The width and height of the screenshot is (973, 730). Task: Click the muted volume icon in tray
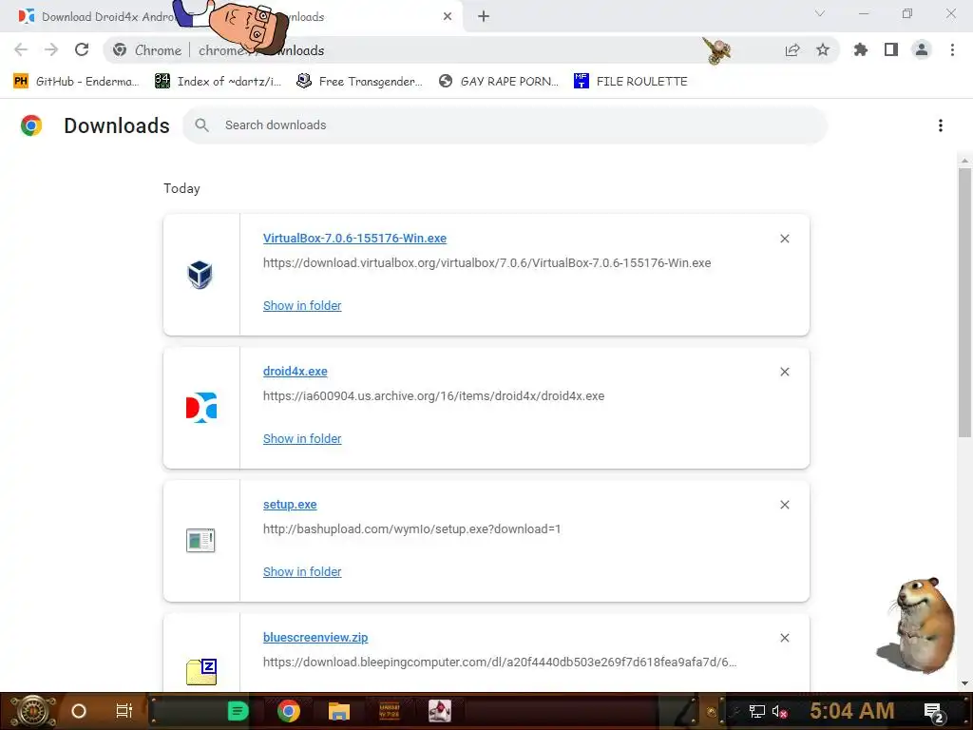(x=780, y=711)
